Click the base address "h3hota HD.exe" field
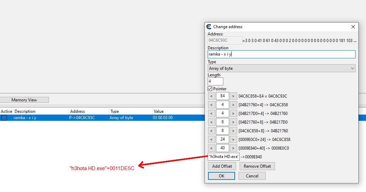366x192 pixels. click(223, 157)
